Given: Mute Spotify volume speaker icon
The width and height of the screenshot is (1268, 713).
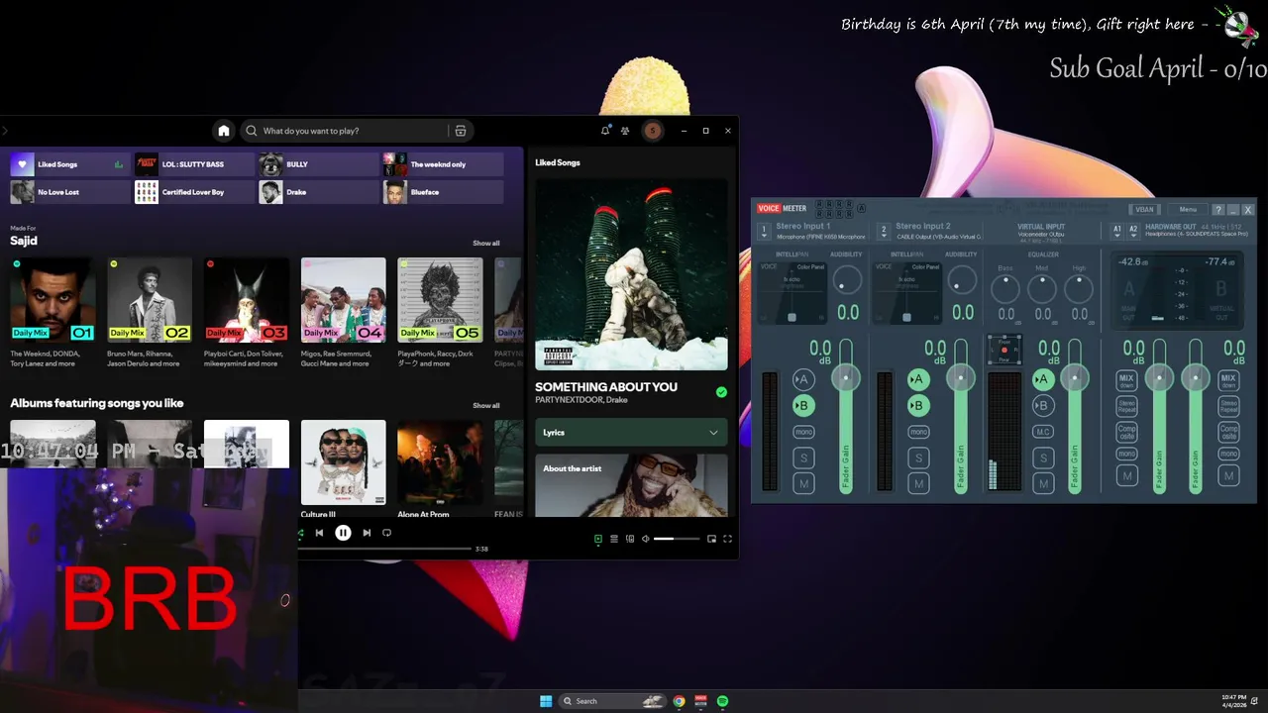Looking at the screenshot, I should [x=645, y=539].
